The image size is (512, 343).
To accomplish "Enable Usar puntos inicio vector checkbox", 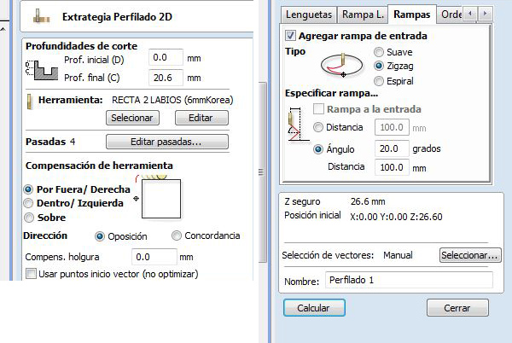I will tap(31, 274).
